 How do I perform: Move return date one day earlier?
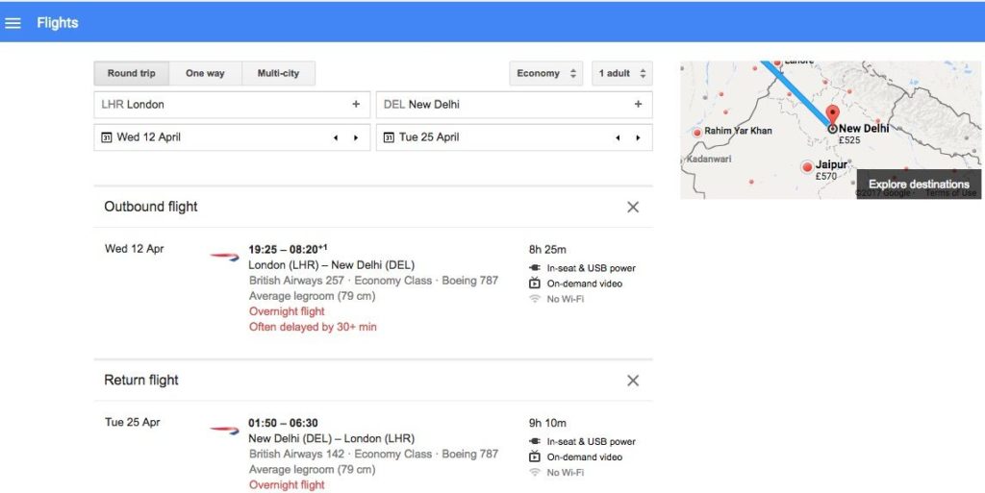click(618, 138)
